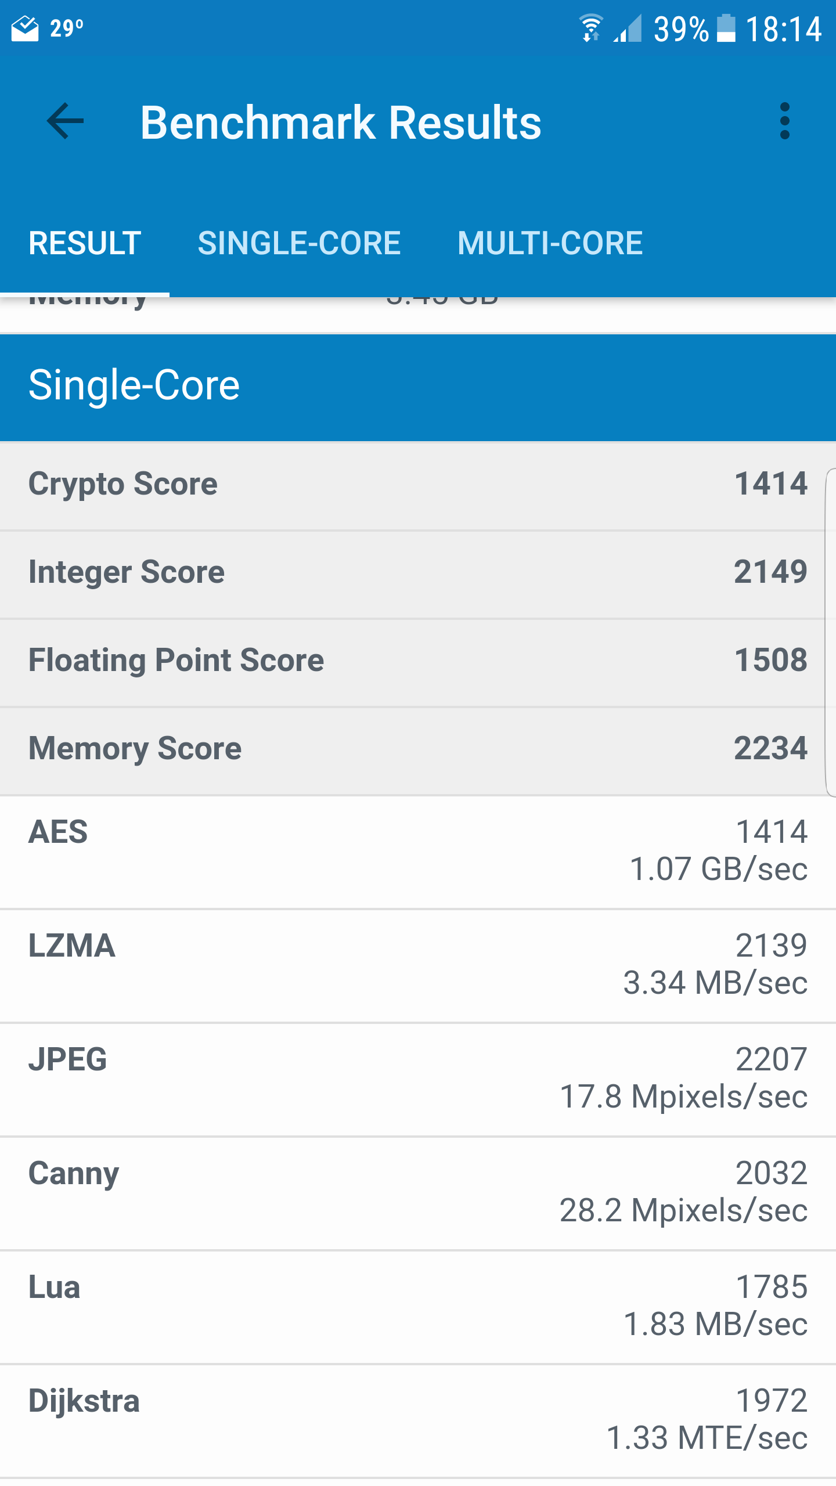
Task: Switch to the SINGLE-CORE tab
Action: point(299,243)
